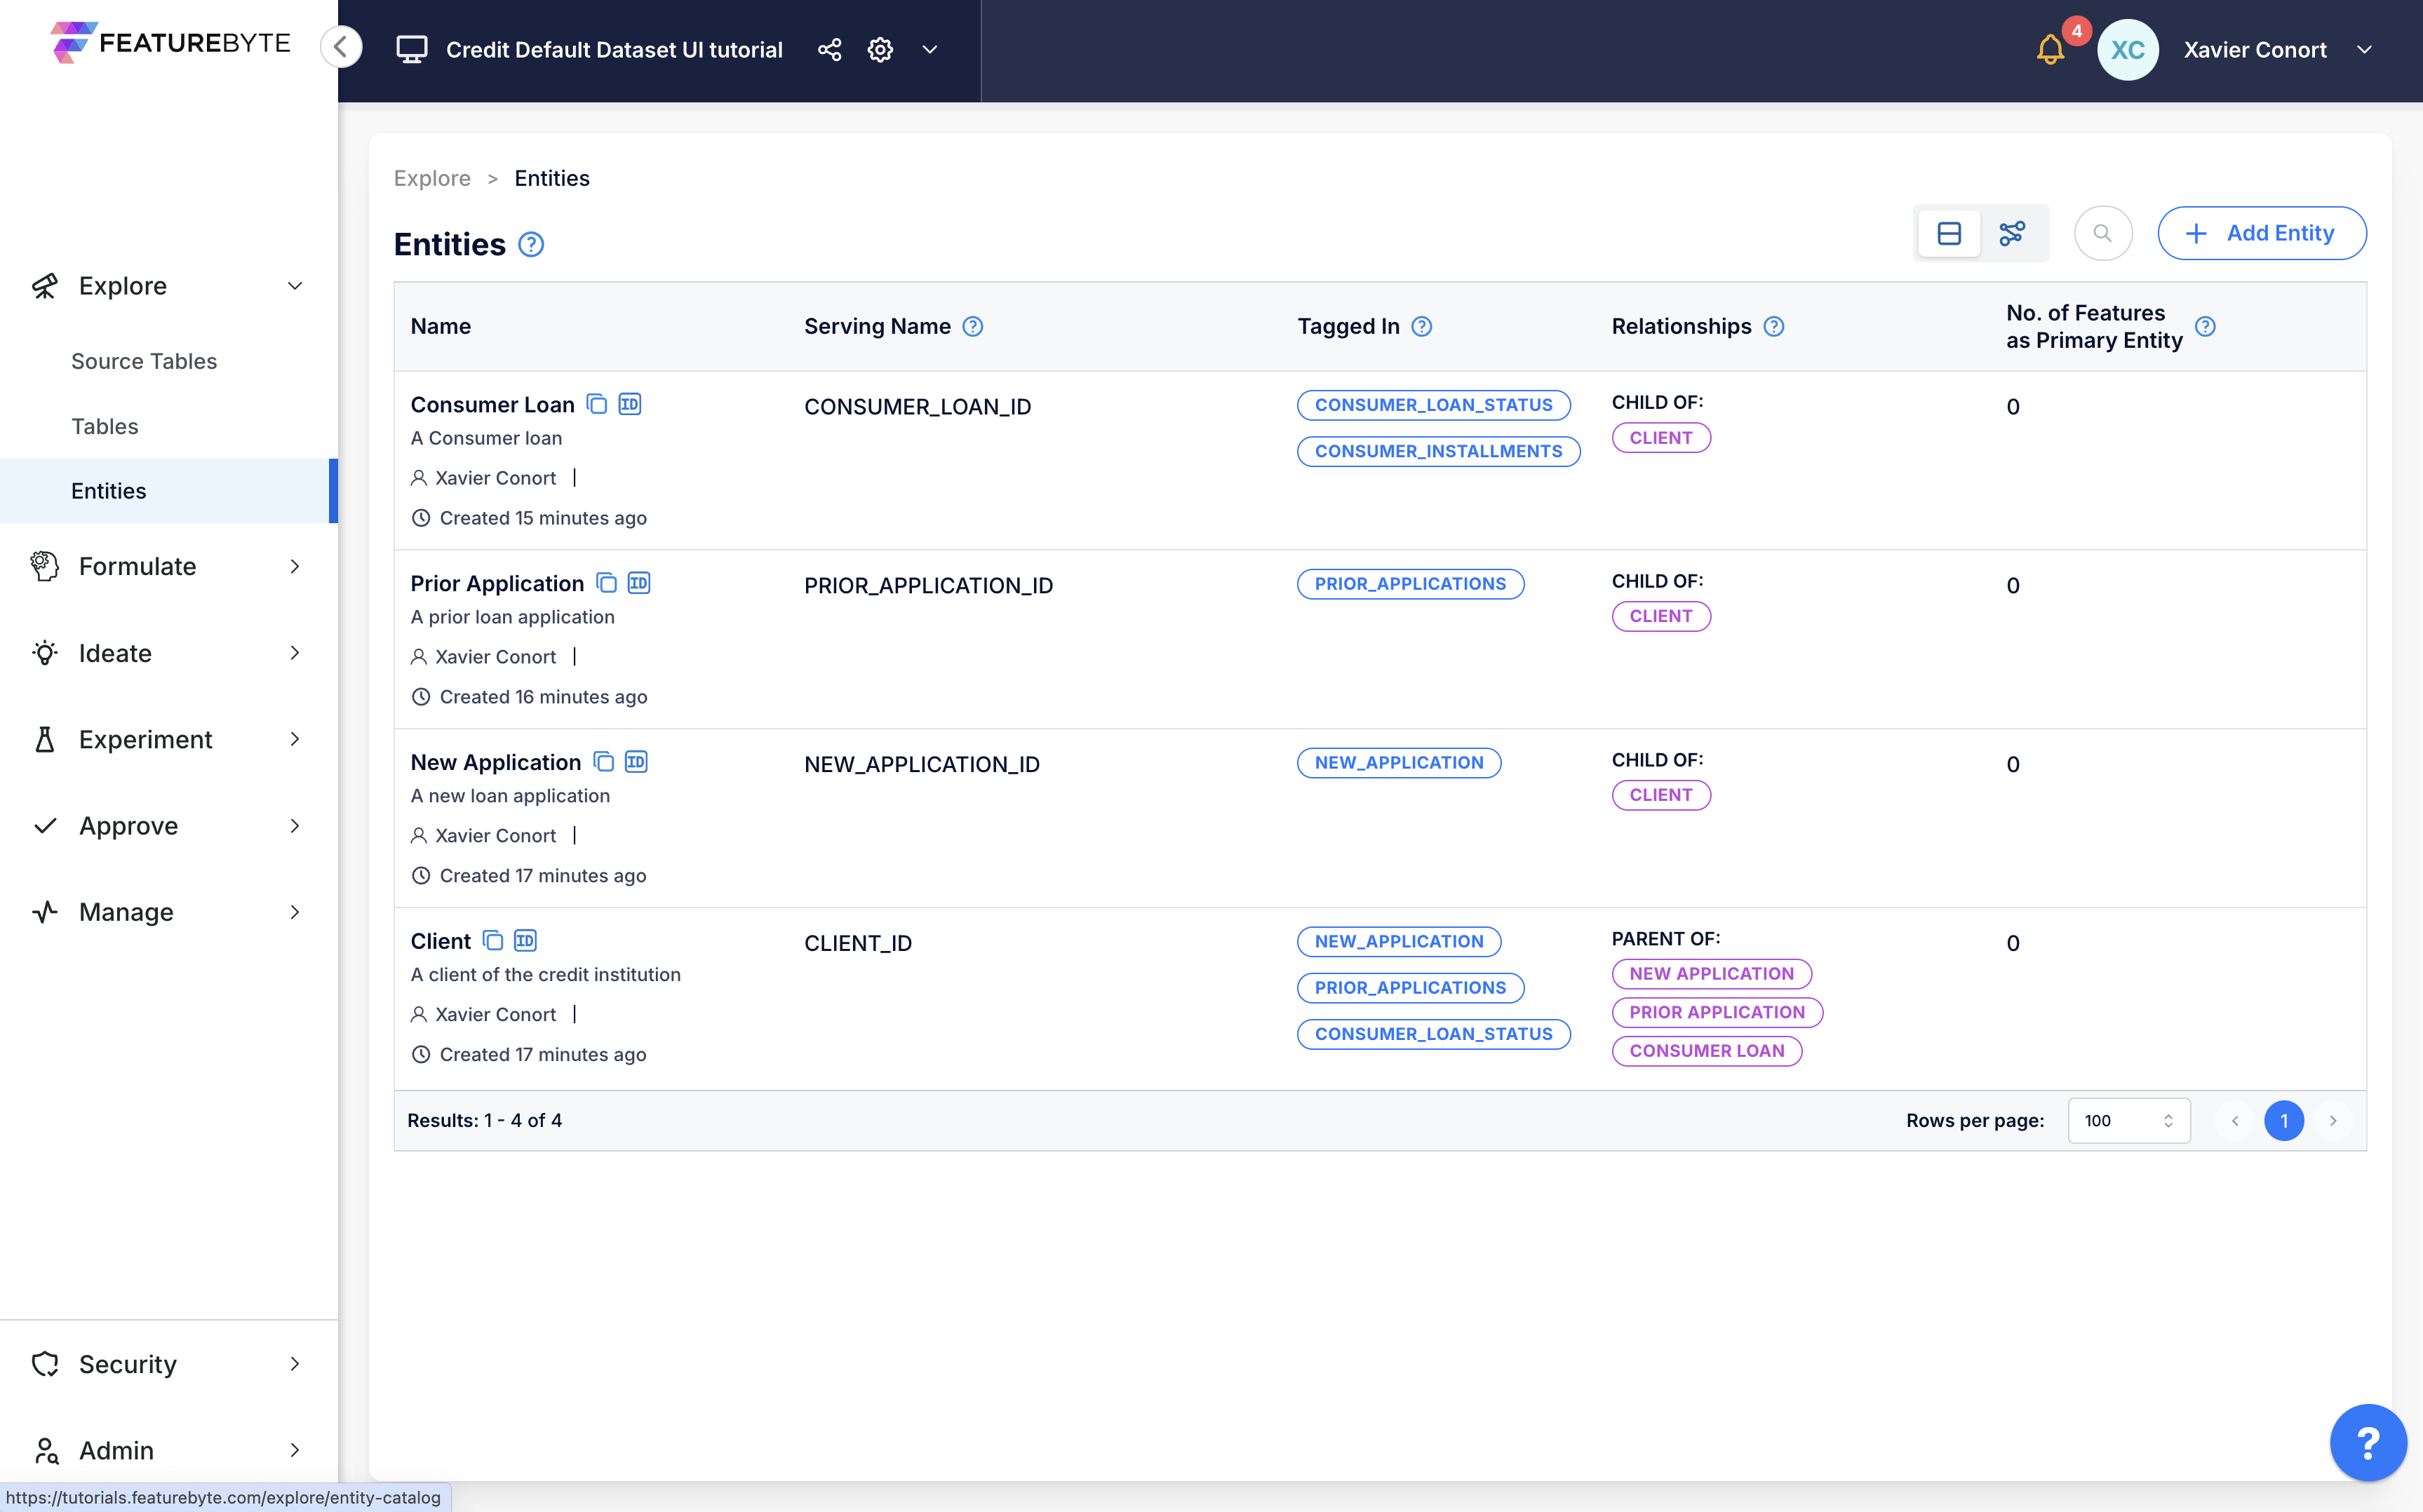Open the share icon next to catalog name
Viewport: 2423px width, 1512px height.
[x=829, y=49]
